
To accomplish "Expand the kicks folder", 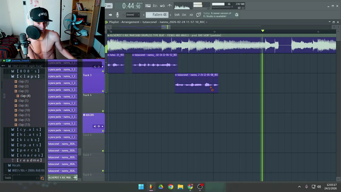I will (25, 140).
